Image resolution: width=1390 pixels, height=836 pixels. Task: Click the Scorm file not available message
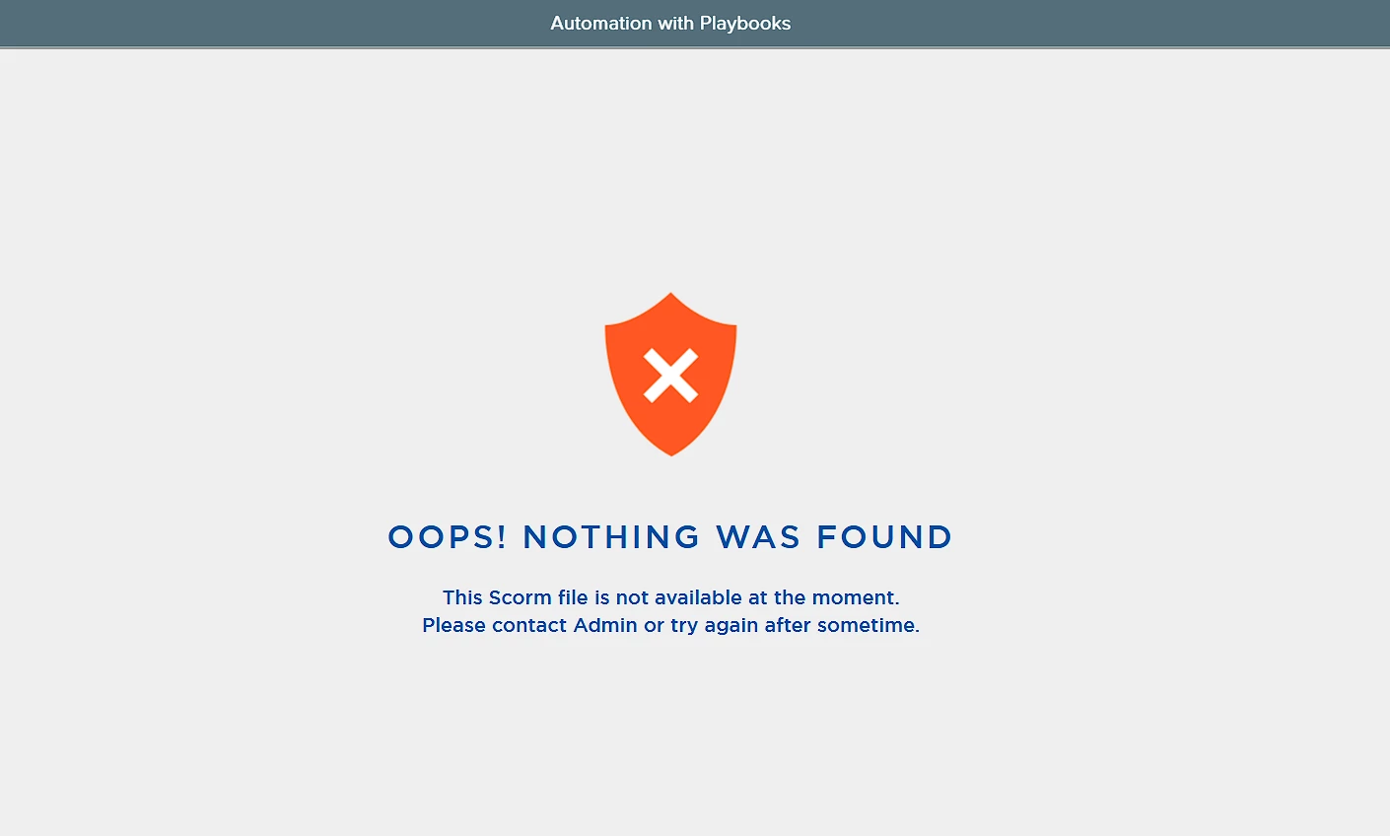(x=670, y=597)
